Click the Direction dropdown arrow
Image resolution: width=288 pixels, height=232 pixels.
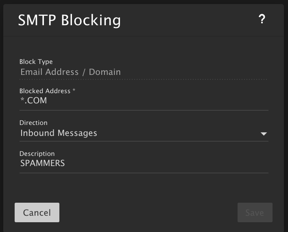point(264,134)
